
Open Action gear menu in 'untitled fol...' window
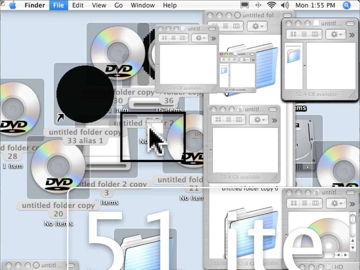tap(257, 26)
